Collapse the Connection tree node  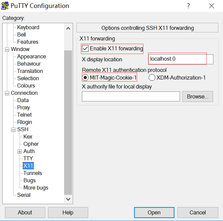[x=7, y=93]
